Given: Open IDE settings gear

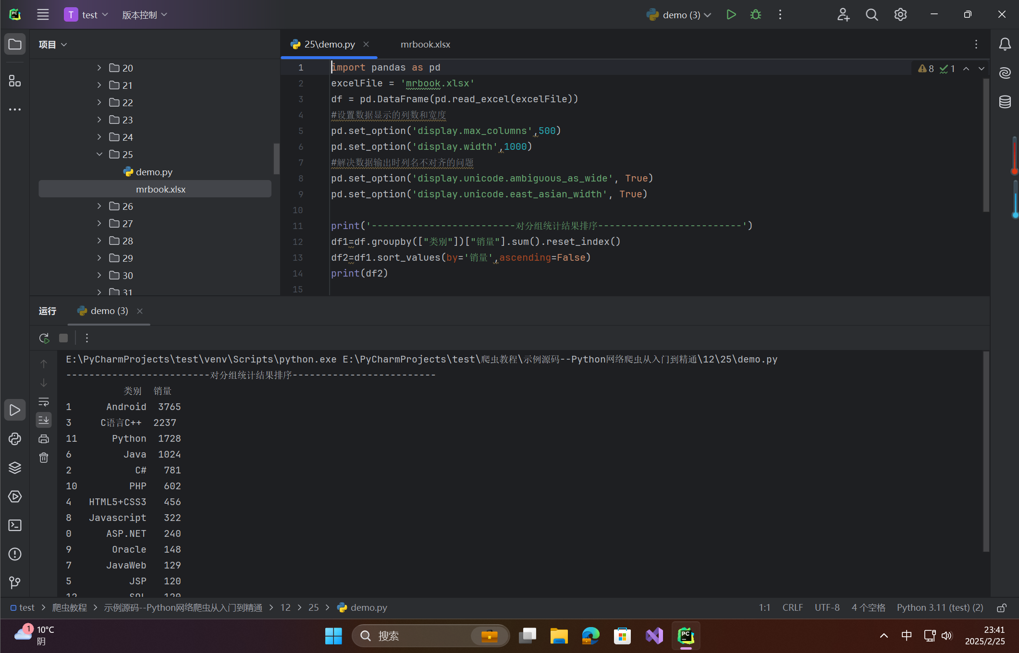Looking at the screenshot, I should (x=900, y=14).
